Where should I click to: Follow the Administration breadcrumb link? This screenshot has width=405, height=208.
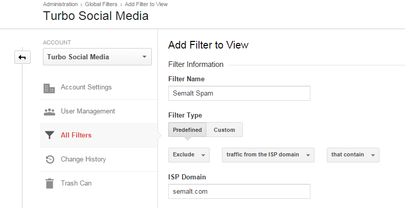pos(60,4)
